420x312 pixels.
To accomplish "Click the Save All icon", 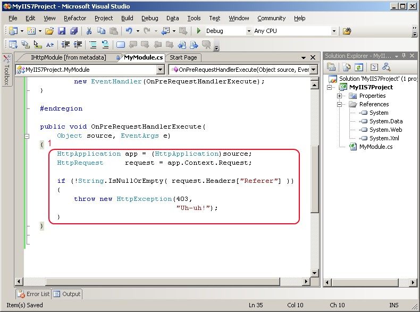I will [74, 31].
